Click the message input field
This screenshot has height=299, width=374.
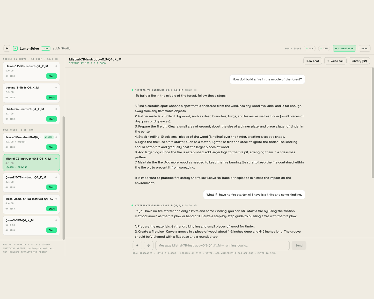pos(222,245)
